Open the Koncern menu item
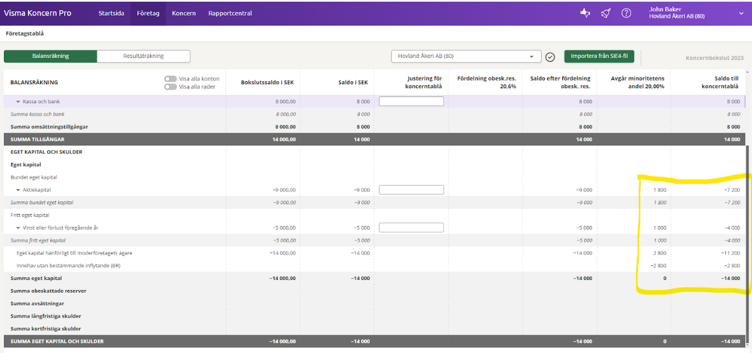752x353 pixels. click(x=184, y=13)
